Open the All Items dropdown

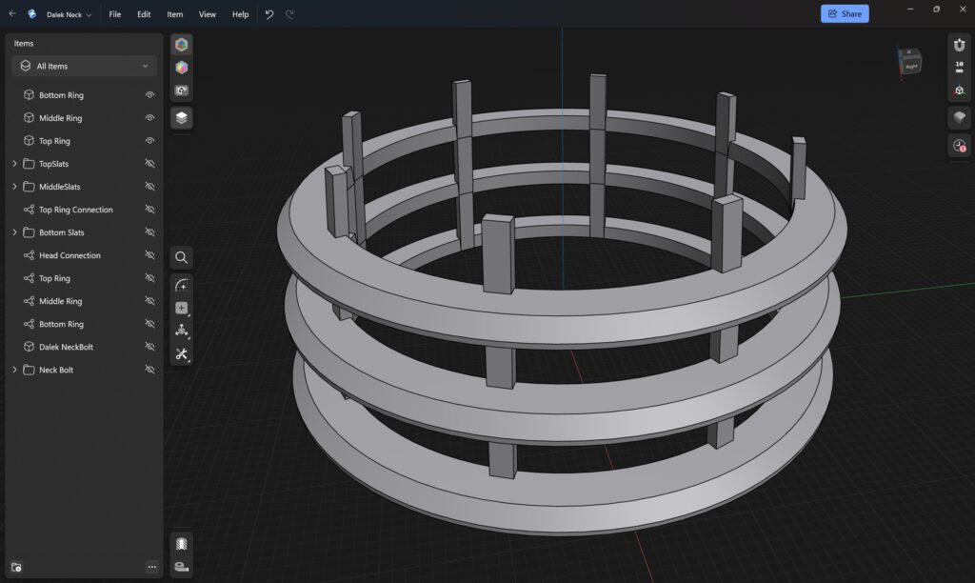[x=85, y=66]
